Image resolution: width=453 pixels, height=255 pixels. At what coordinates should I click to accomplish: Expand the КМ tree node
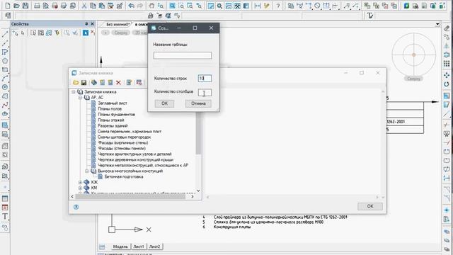(80, 188)
